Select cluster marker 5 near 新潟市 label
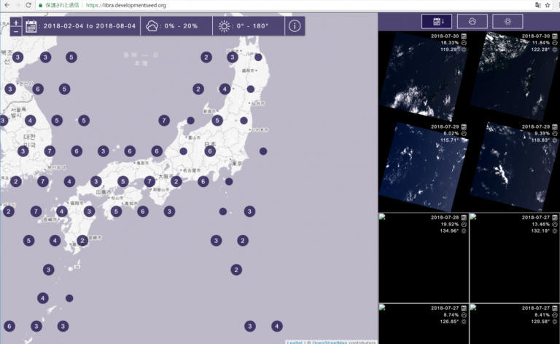The height and width of the screenshot is (344, 560). tap(217, 121)
